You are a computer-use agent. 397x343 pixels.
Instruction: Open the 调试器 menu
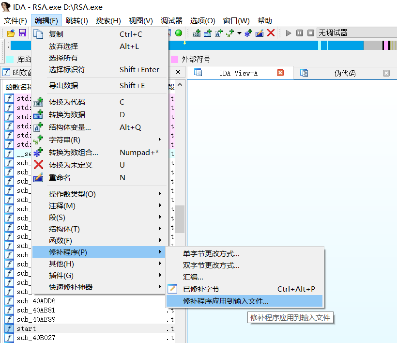172,20
